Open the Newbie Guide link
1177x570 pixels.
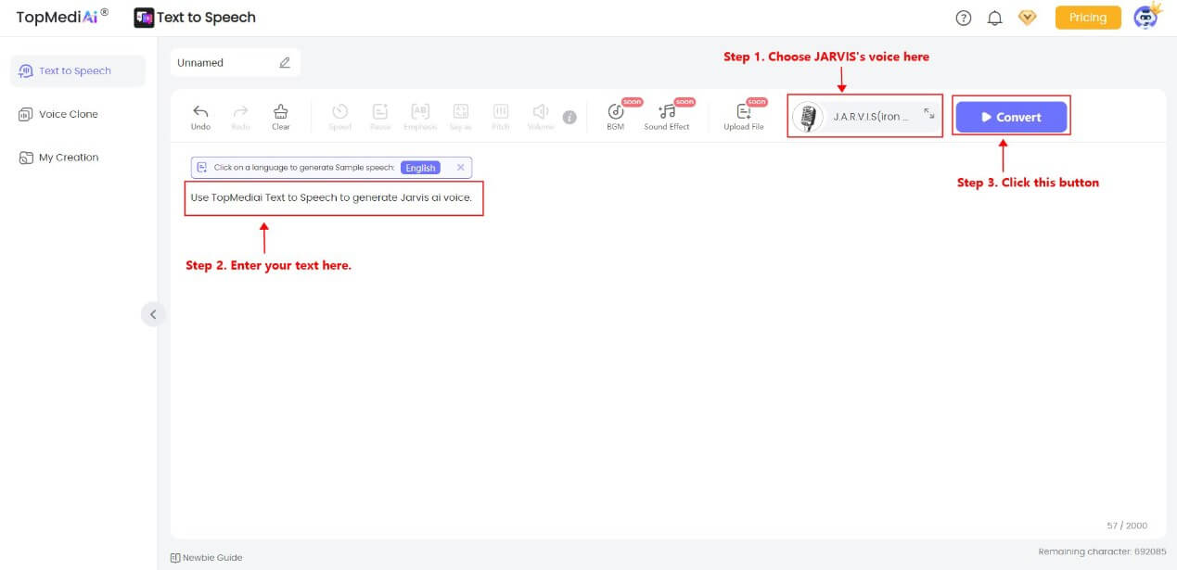206,558
